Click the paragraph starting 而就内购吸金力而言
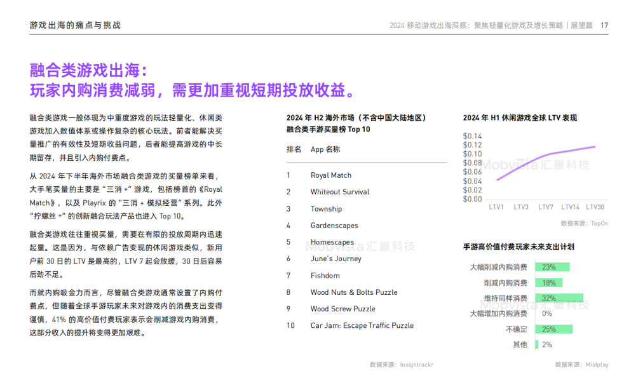 [x=126, y=313]
